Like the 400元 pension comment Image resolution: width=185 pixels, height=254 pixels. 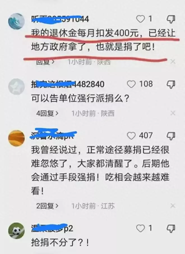click(140, 19)
